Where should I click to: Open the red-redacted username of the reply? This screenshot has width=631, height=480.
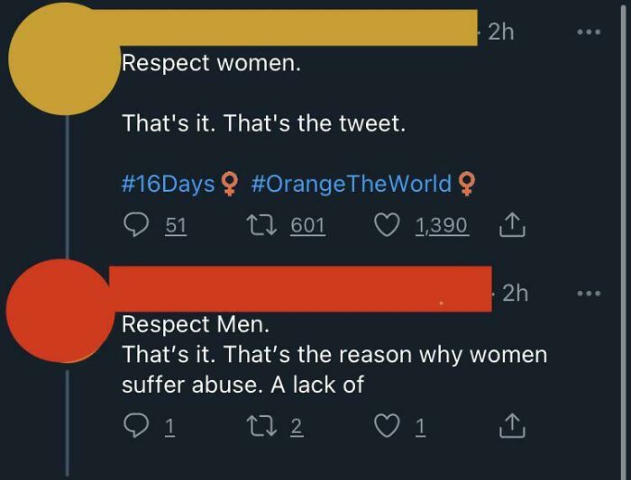pyautogui.click(x=300, y=289)
